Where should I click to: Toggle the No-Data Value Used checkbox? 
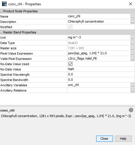(x=70, y=64)
